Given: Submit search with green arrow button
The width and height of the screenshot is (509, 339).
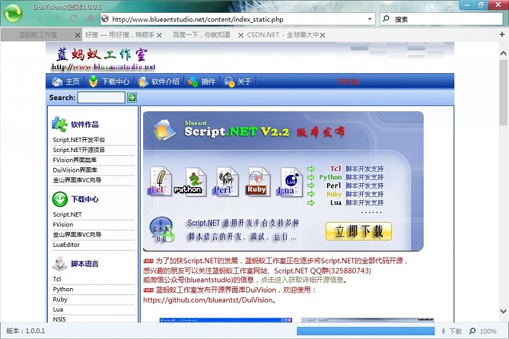Looking at the screenshot, I should [132, 97].
